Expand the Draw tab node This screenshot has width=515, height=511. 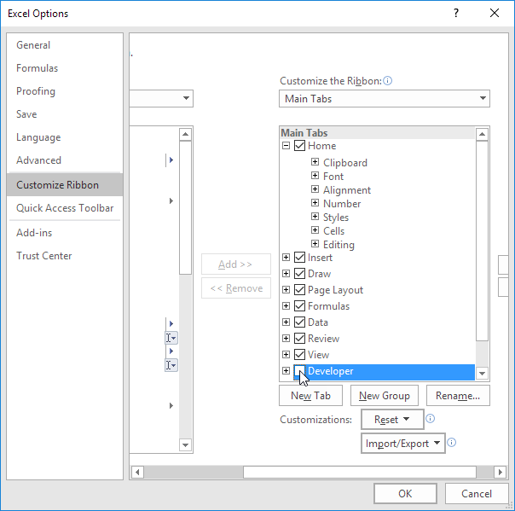tap(286, 273)
